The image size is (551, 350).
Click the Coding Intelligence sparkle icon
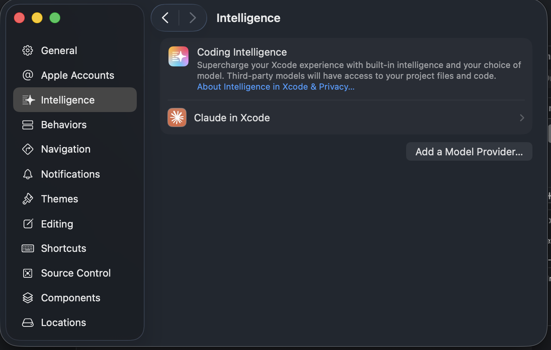179,56
